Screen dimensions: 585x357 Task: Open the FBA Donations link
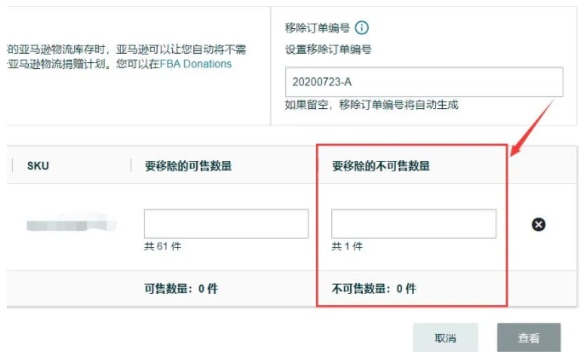(x=196, y=64)
